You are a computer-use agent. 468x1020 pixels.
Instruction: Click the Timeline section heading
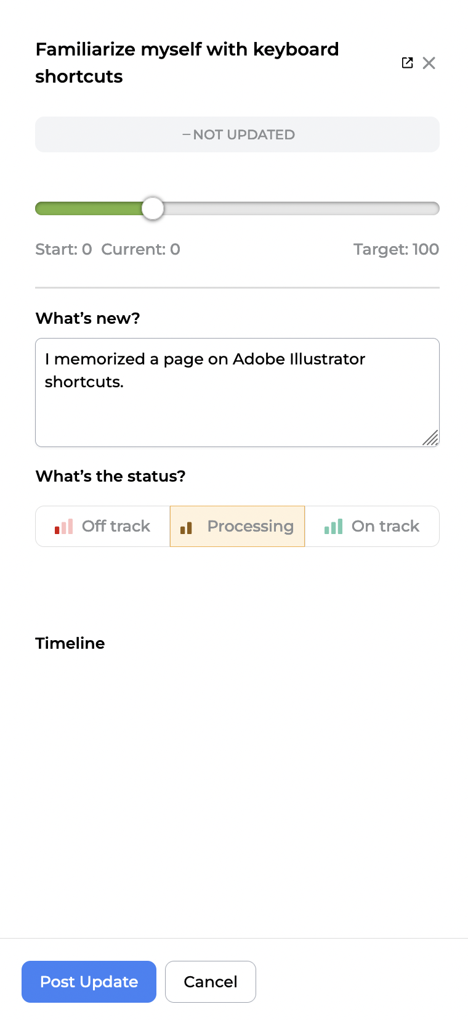pyautogui.click(x=70, y=643)
